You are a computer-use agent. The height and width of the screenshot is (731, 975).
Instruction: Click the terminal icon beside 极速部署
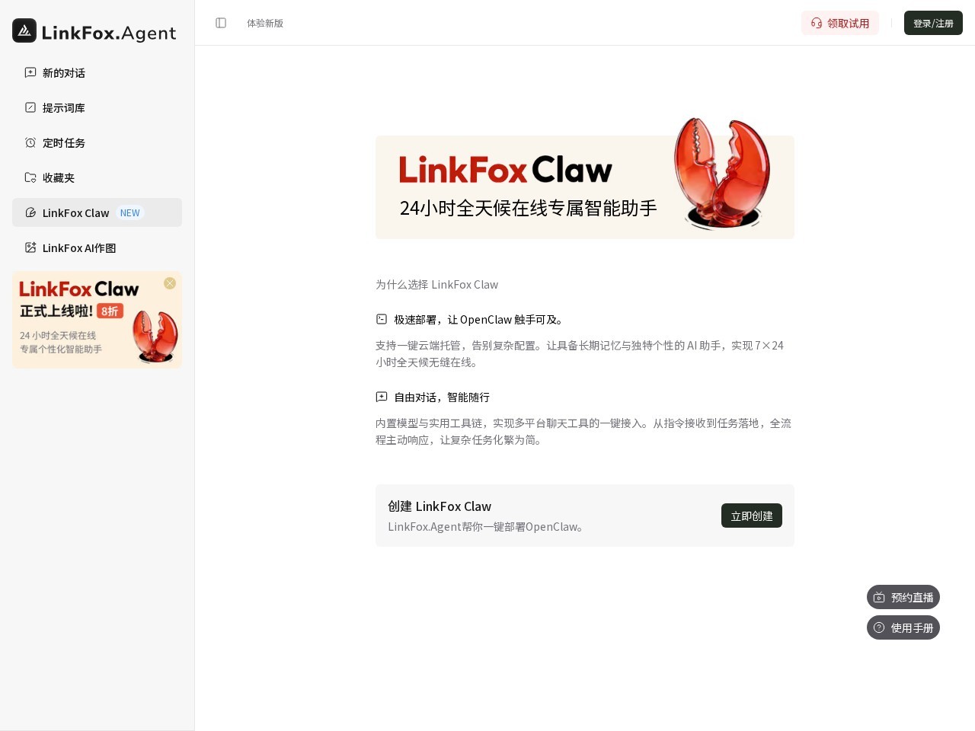(x=382, y=319)
